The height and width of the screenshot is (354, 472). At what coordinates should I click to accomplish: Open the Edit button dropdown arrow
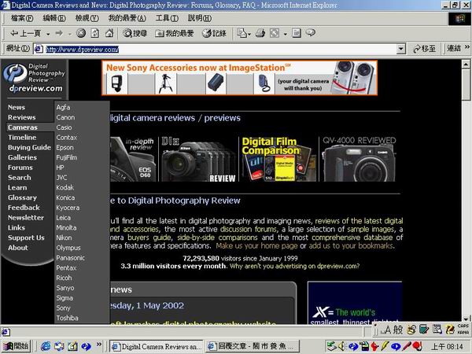[x=285, y=34]
